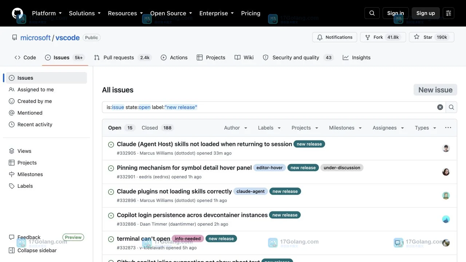Open the Labels filter dropdown
The height and width of the screenshot is (262, 466).
pos(269,128)
